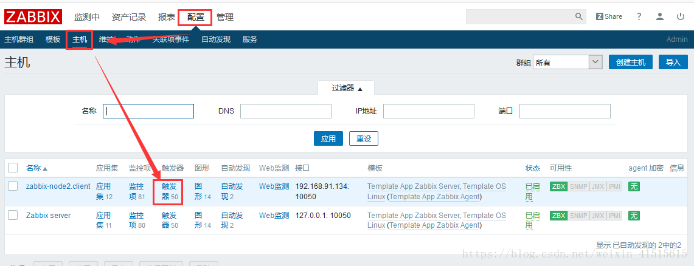The height and width of the screenshot is (266, 694).
Task: Go to 模板 submenu
Action: pyautogui.click(x=53, y=39)
